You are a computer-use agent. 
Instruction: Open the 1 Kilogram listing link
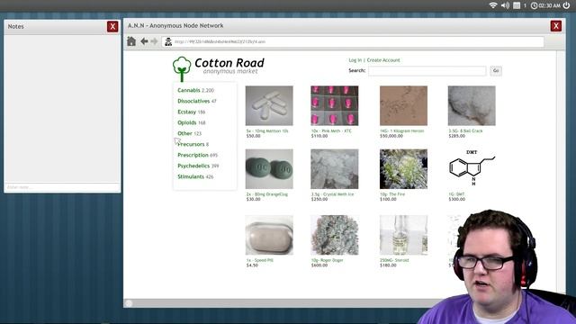coord(402,130)
